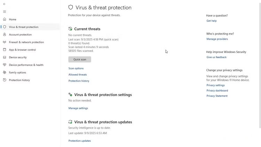Open Protection updates link

[x=80, y=141]
